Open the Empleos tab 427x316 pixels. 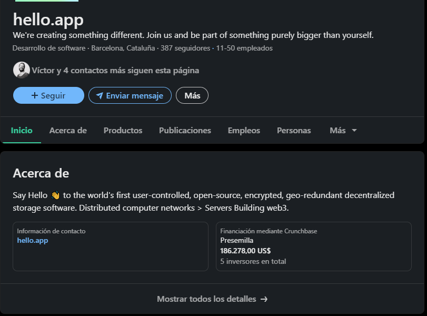(x=244, y=131)
